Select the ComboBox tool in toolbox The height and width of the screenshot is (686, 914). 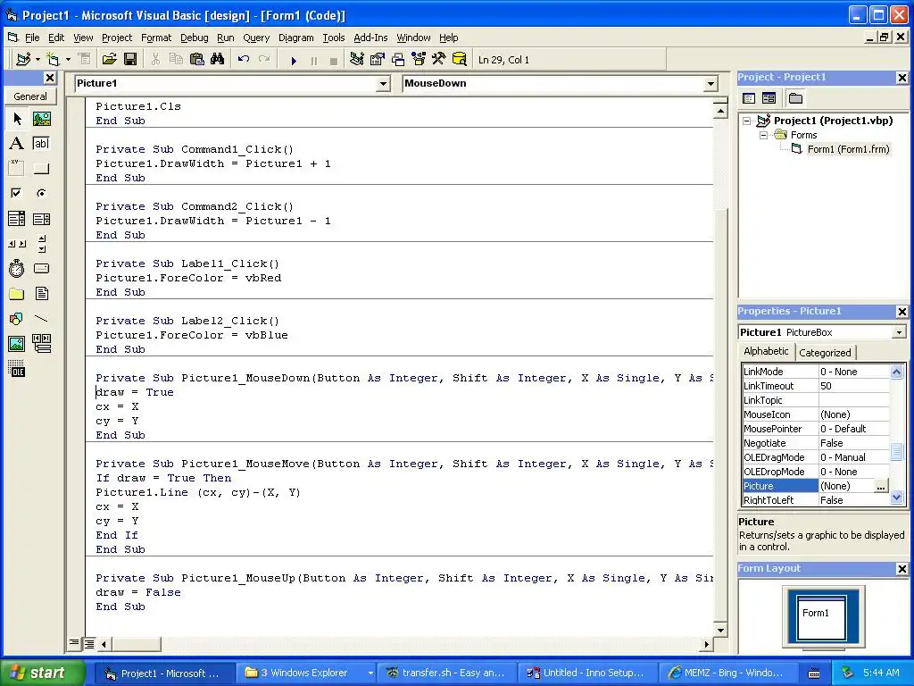pos(17,219)
